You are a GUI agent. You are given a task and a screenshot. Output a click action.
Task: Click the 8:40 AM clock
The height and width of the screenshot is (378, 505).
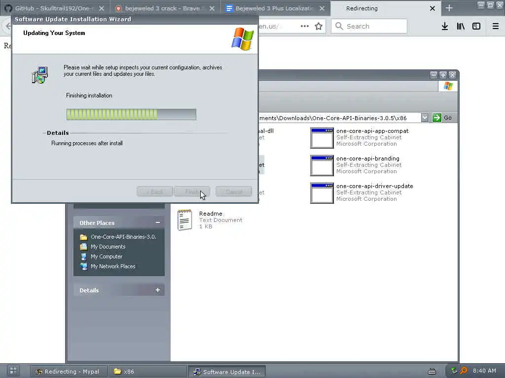(x=485, y=371)
